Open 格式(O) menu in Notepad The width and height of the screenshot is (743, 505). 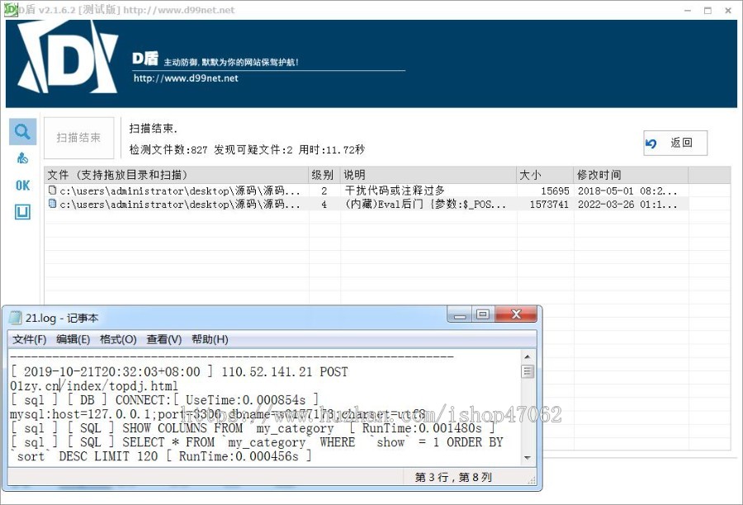pyautogui.click(x=118, y=339)
